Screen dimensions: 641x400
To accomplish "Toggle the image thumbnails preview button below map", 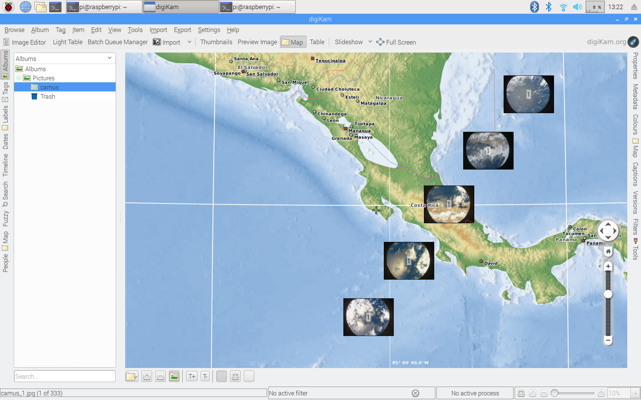I will point(174,376).
